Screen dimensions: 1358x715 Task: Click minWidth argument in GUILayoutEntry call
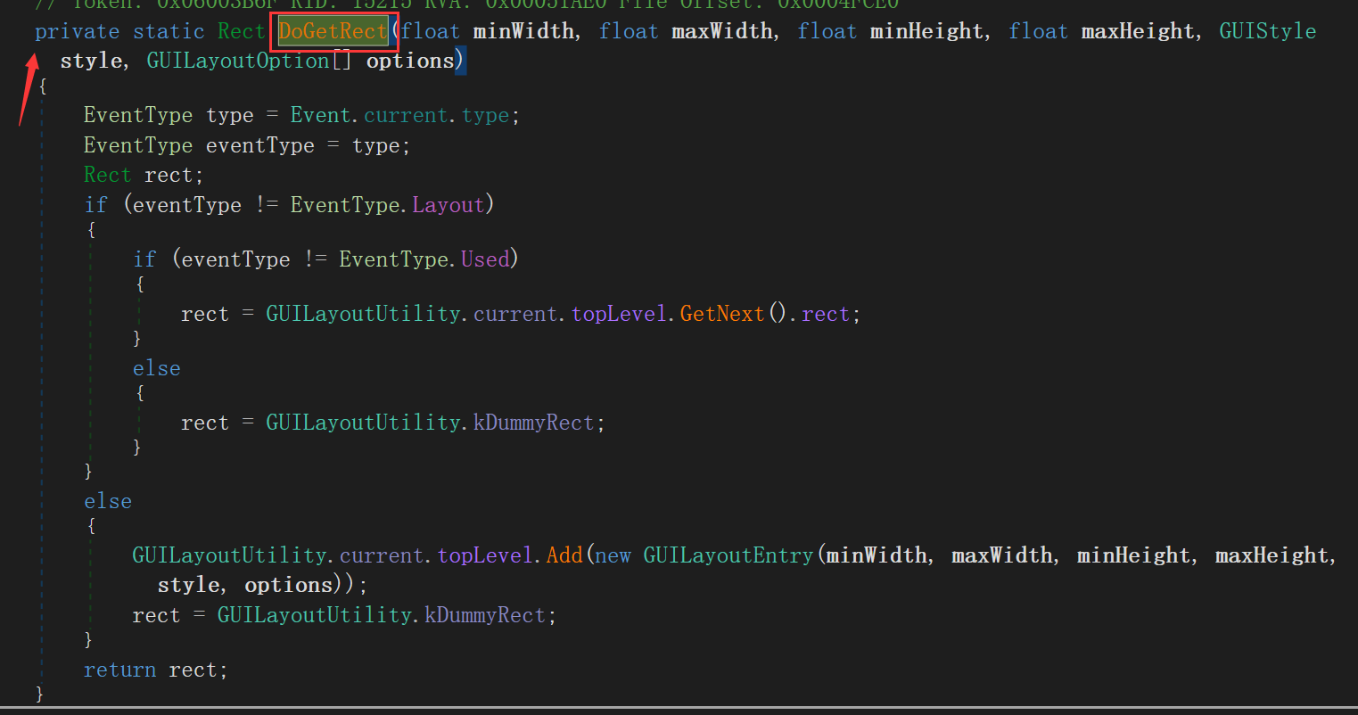point(877,555)
